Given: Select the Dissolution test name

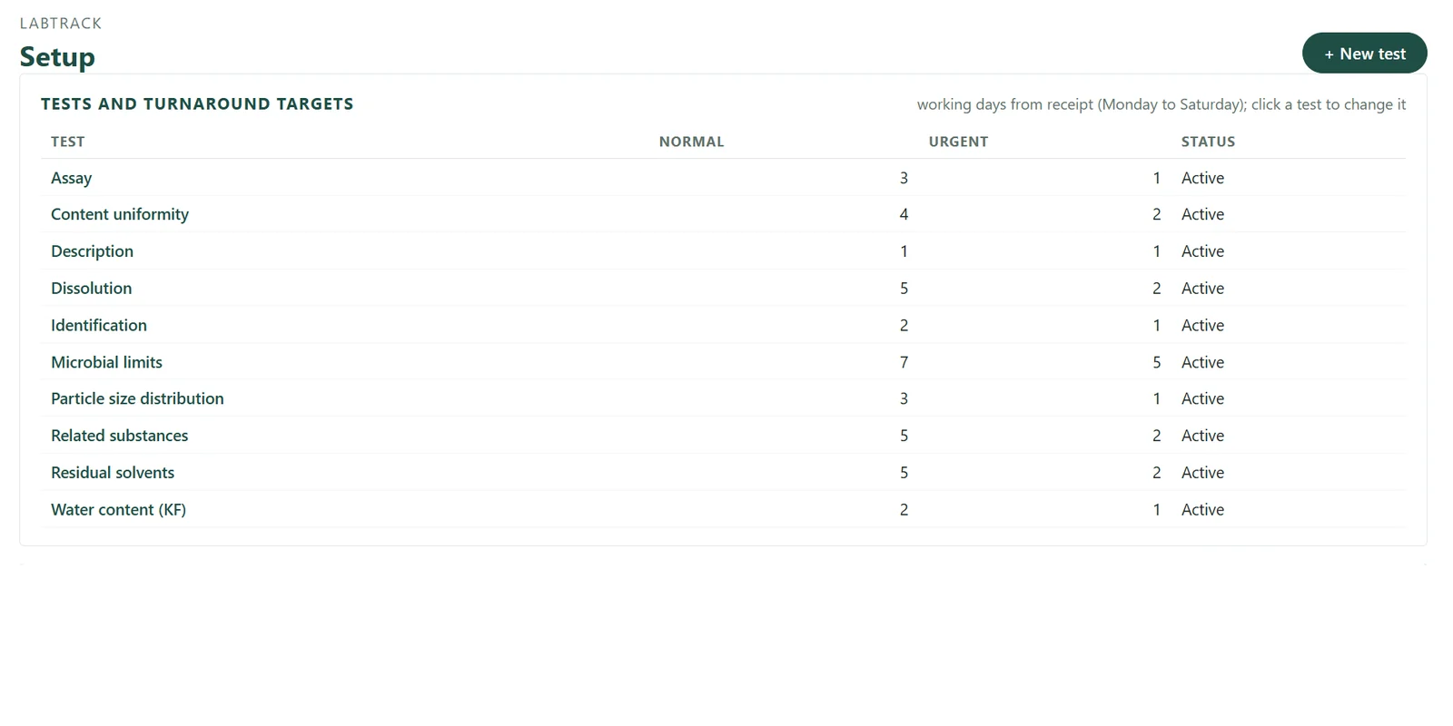Looking at the screenshot, I should [91, 289].
